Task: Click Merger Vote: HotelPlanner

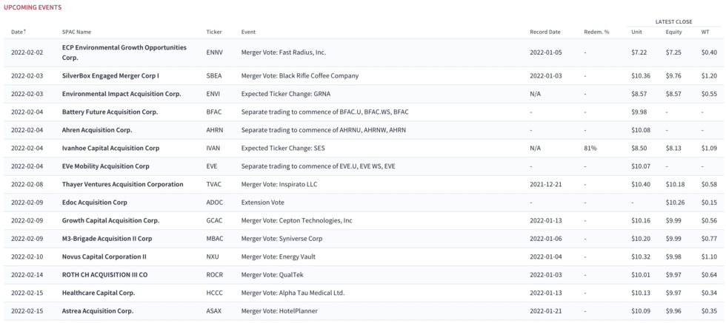Action: click(x=279, y=311)
